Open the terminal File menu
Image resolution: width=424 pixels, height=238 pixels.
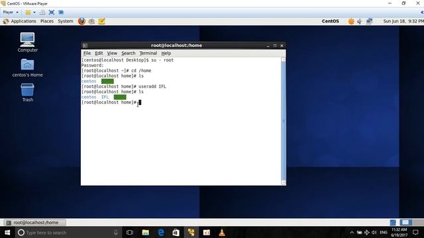tap(87, 53)
